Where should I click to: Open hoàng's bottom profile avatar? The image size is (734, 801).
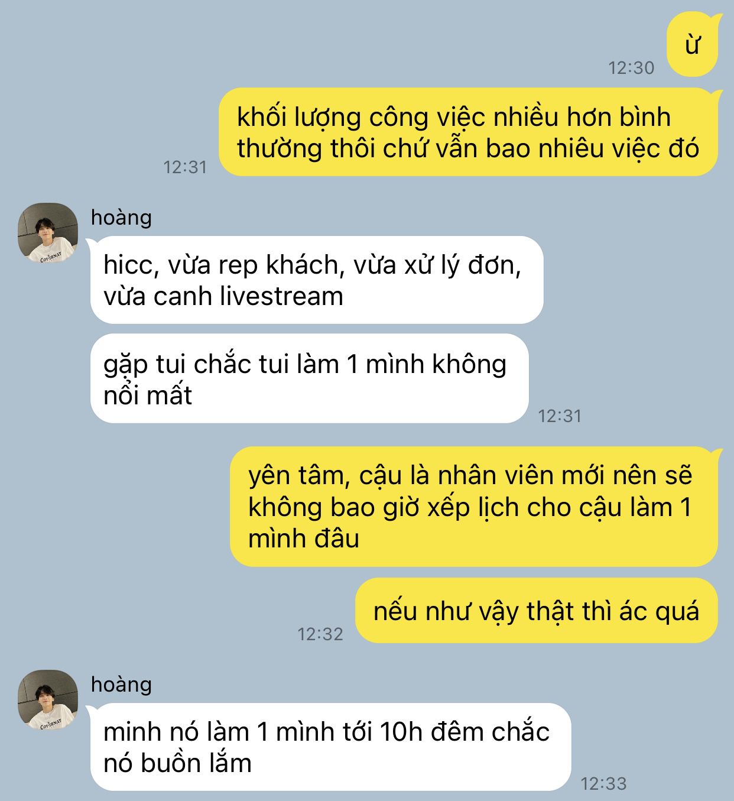pos(48,699)
